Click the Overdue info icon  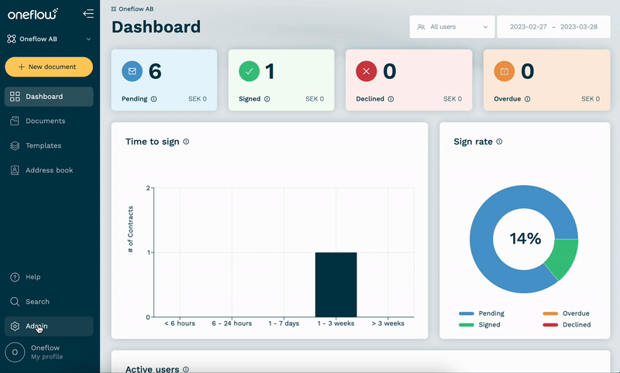528,99
